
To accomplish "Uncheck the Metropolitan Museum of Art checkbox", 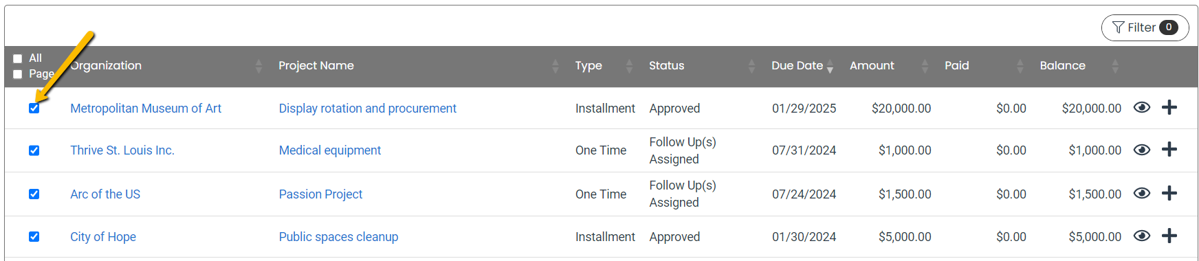I will [x=34, y=109].
